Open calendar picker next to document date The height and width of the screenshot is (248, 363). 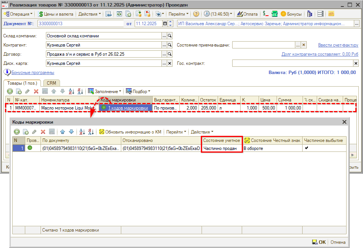coord(165,24)
